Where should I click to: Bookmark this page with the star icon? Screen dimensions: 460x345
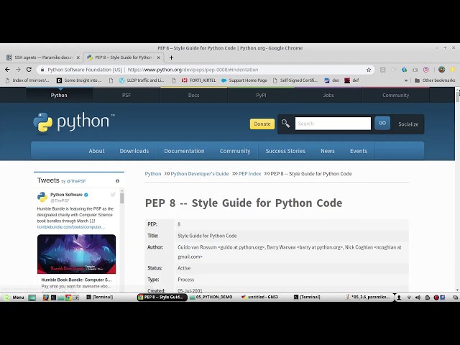(369, 70)
